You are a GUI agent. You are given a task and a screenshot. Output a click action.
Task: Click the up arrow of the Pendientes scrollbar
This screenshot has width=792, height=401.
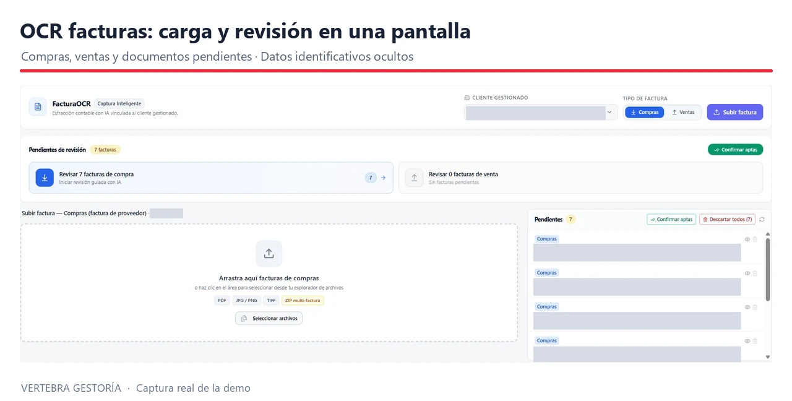768,234
